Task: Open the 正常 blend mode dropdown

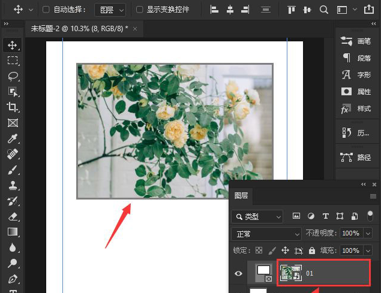Action: [x=266, y=234]
